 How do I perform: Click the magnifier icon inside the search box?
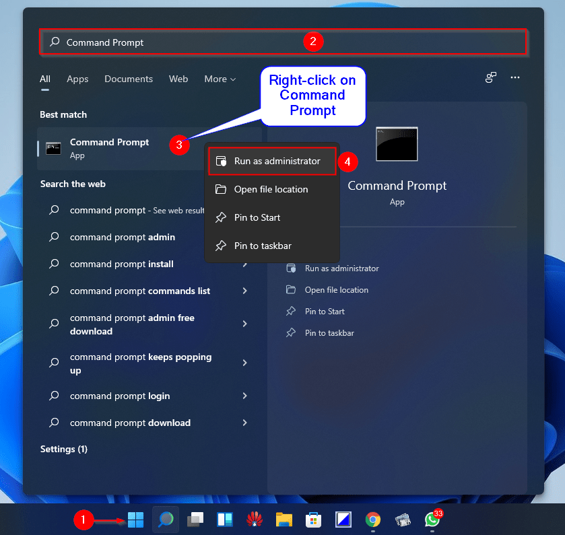click(x=55, y=42)
